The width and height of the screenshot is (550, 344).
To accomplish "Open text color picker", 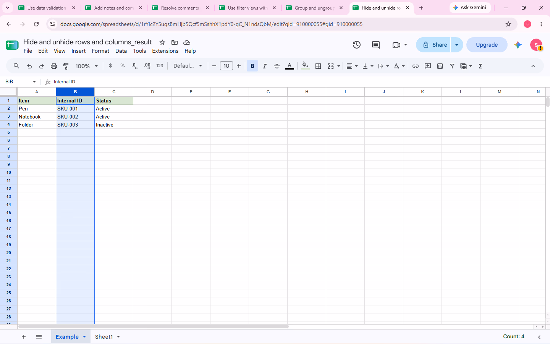I will click(290, 66).
